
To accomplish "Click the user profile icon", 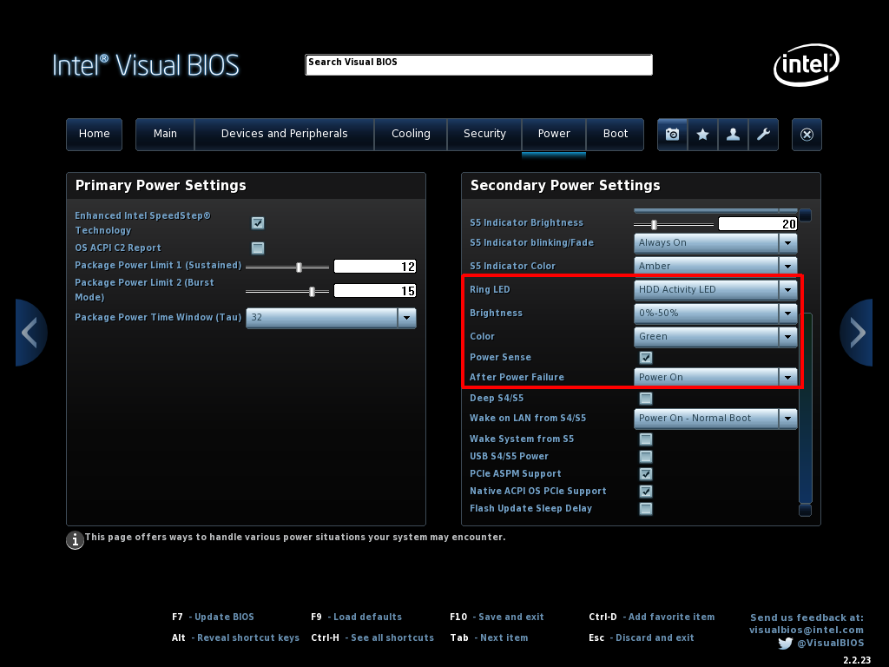I will 733,135.
